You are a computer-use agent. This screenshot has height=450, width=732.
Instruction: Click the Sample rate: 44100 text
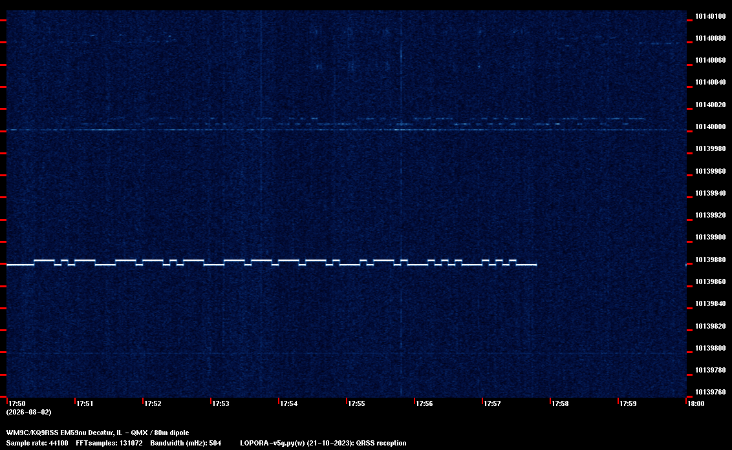click(x=37, y=443)
